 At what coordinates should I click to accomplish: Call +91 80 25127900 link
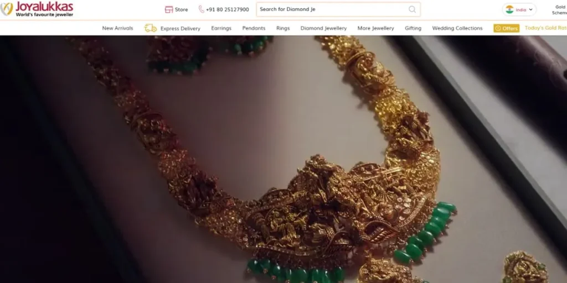(228, 10)
